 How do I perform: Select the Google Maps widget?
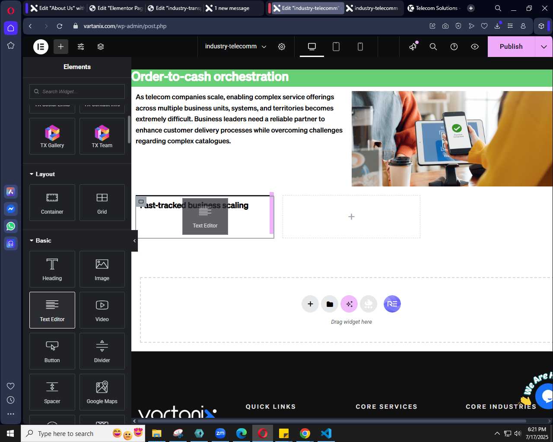(x=102, y=392)
